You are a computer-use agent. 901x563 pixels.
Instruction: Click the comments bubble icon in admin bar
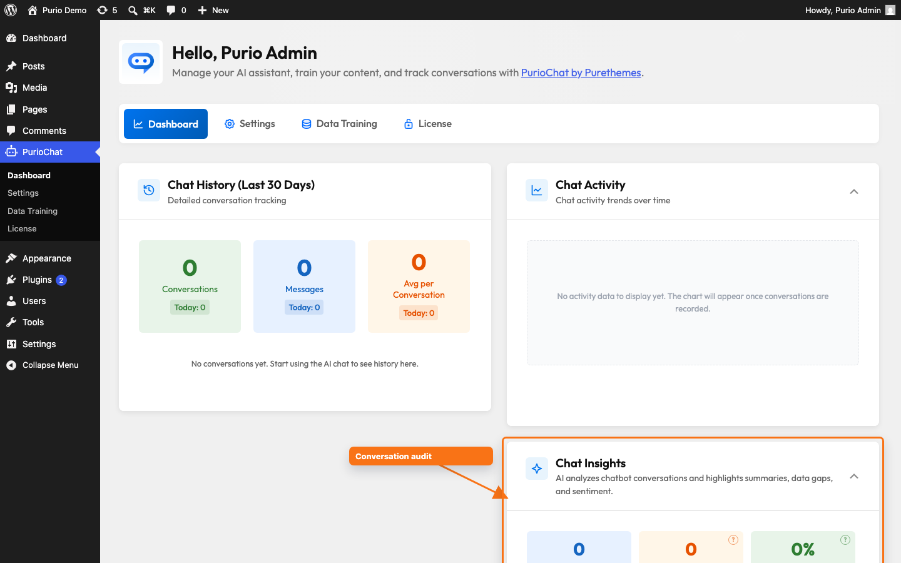click(x=171, y=10)
